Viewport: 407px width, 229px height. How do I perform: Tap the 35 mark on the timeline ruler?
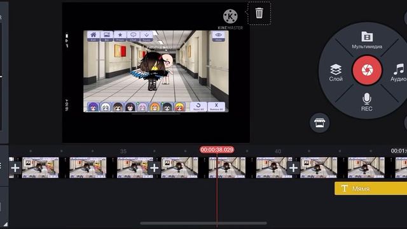tap(123, 151)
